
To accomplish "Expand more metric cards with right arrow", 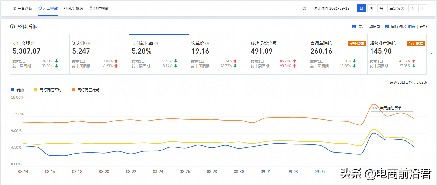I will pyautogui.click(x=432, y=52).
